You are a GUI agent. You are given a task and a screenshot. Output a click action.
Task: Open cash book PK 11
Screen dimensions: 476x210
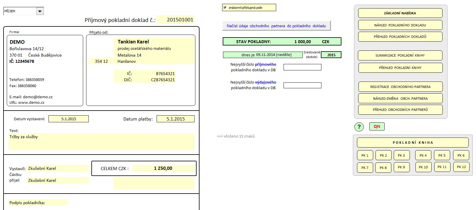(x=442, y=167)
